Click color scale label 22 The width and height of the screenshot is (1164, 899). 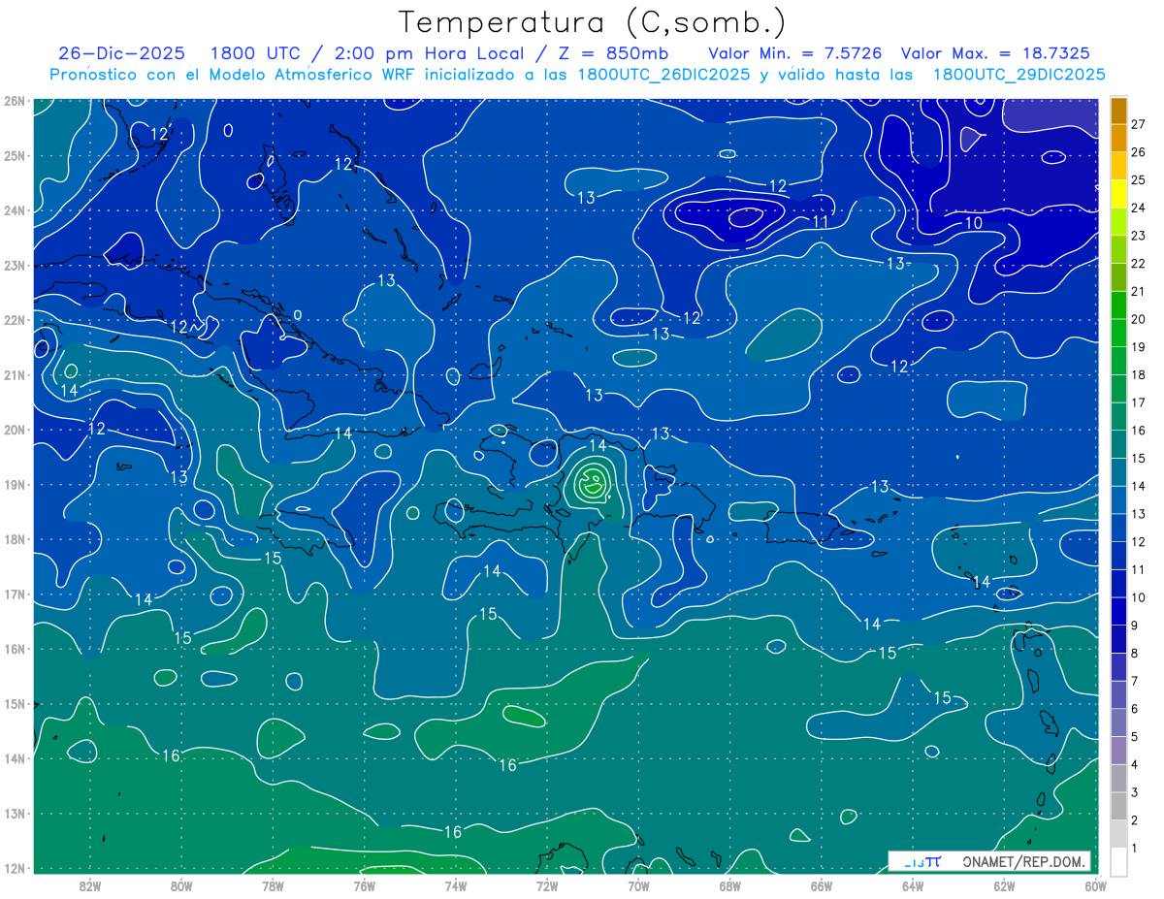(1138, 264)
